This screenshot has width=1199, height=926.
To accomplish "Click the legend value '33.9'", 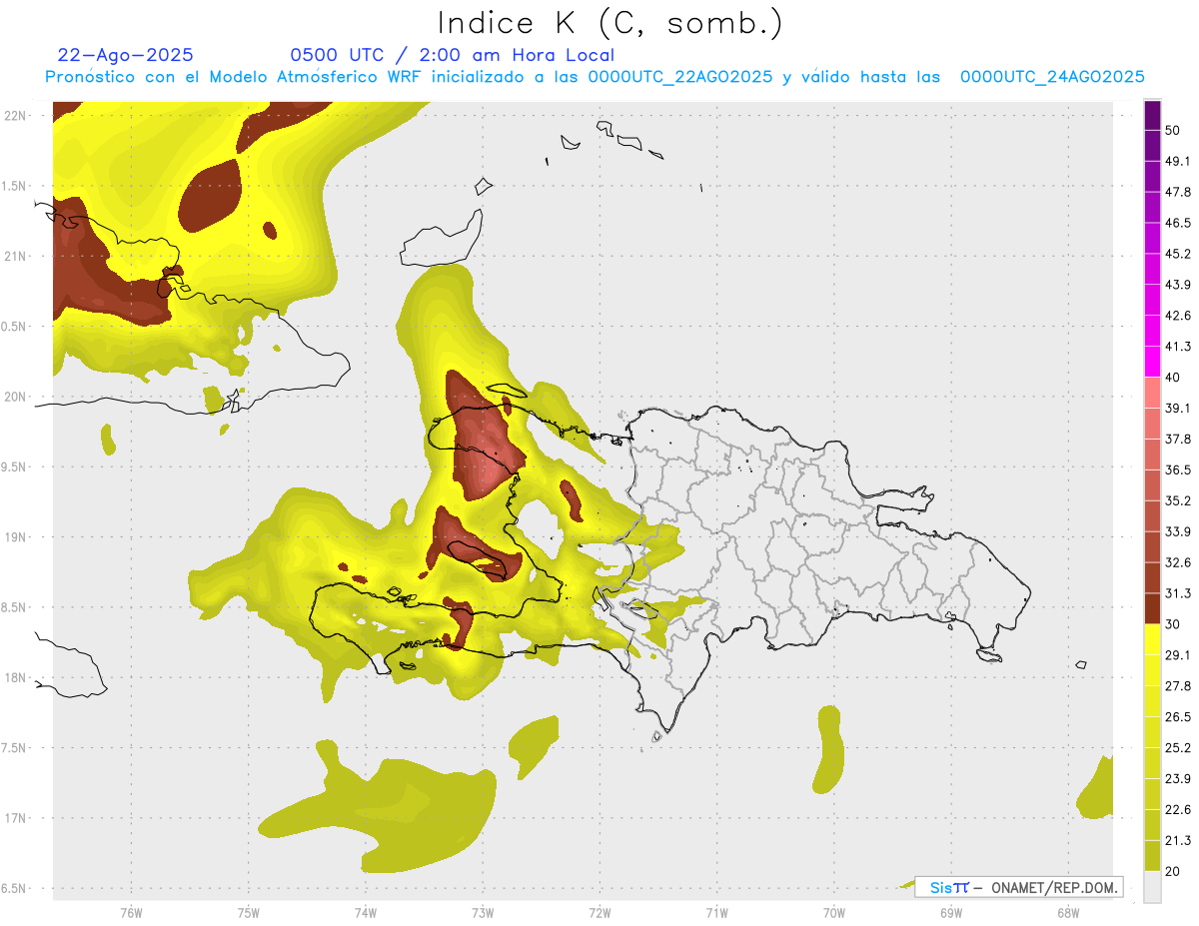I will [1178, 531].
